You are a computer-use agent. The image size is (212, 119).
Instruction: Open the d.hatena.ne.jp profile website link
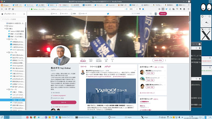[59, 96]
